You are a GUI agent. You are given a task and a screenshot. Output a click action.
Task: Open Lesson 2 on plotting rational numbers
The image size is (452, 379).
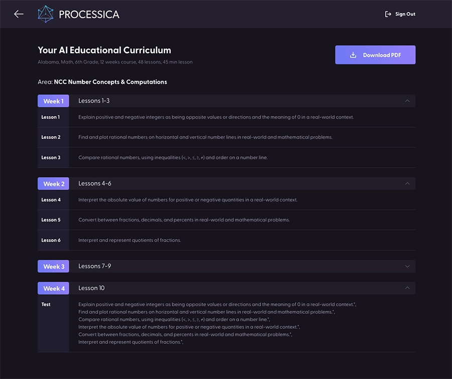(205, 137)
